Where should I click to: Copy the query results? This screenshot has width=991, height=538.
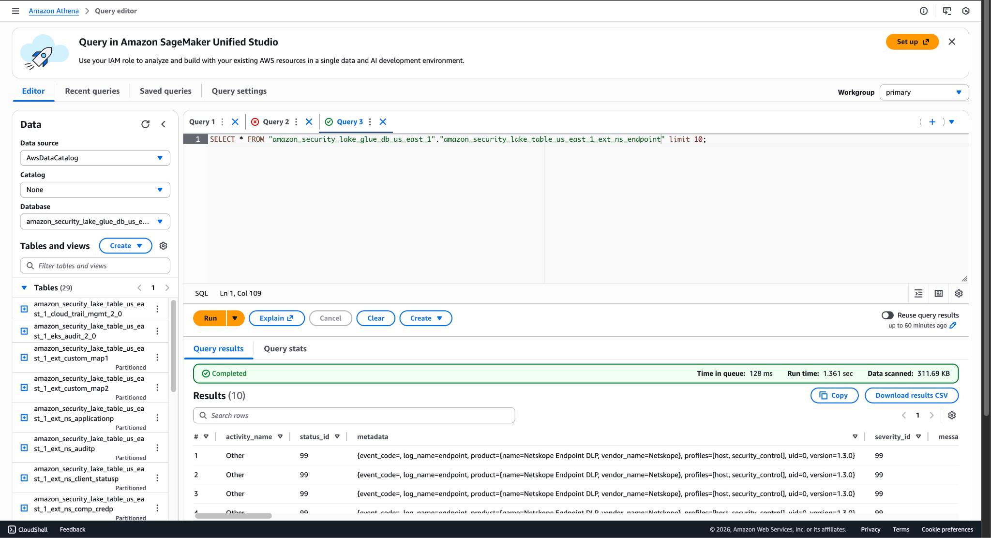834,395
